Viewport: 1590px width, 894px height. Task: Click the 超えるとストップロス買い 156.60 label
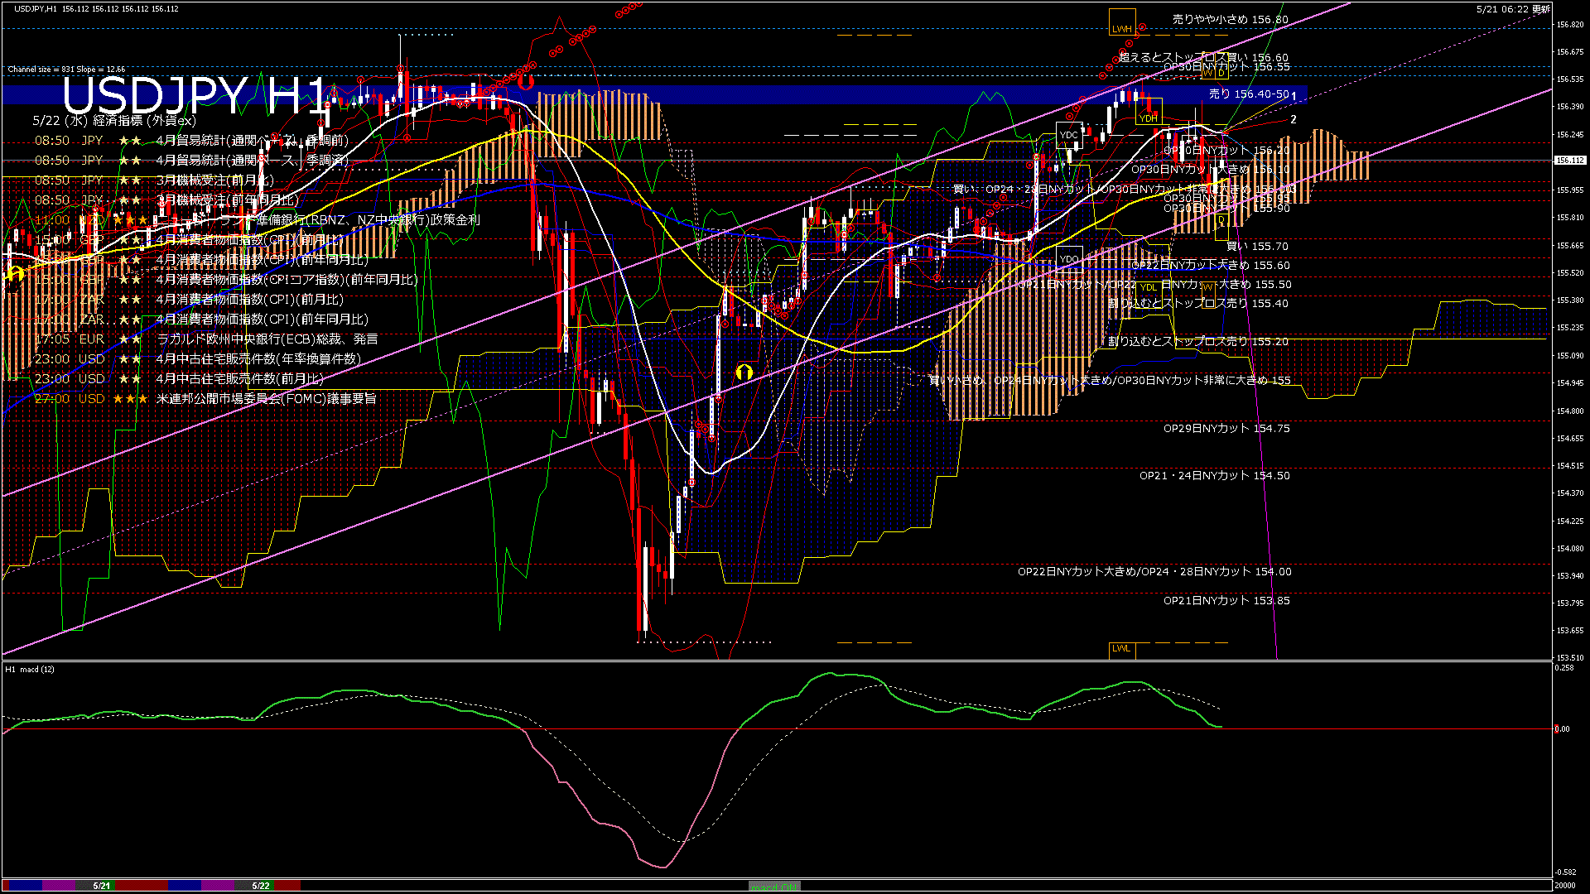[1203, 57]
